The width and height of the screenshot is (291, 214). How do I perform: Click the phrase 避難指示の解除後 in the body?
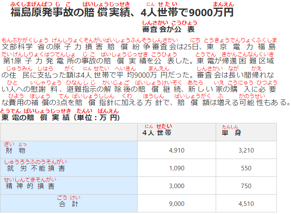98,89
